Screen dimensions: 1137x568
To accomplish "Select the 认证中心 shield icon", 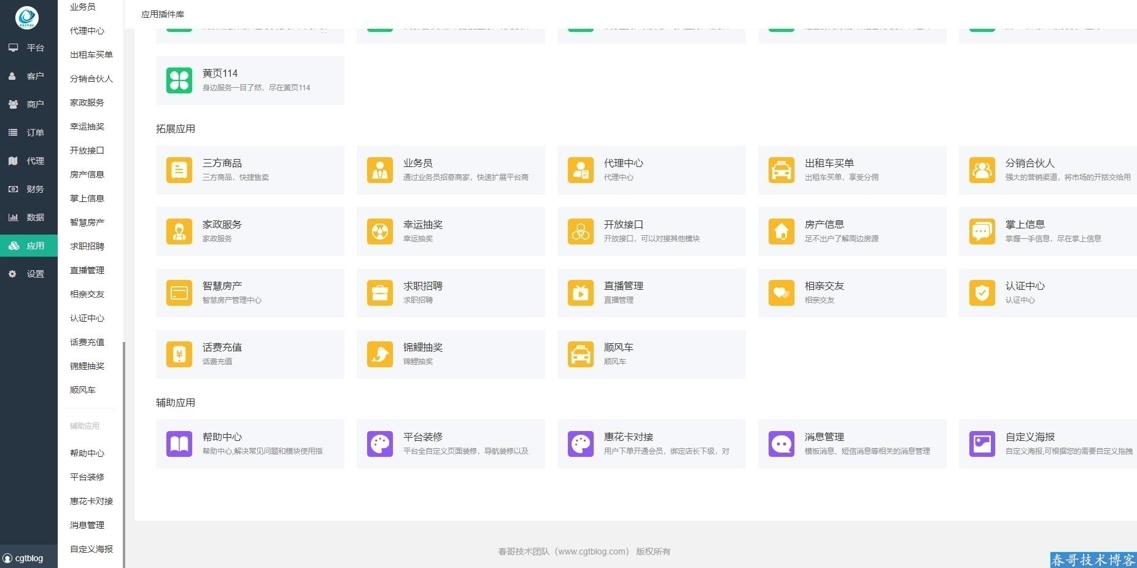I will click(982, 293).
